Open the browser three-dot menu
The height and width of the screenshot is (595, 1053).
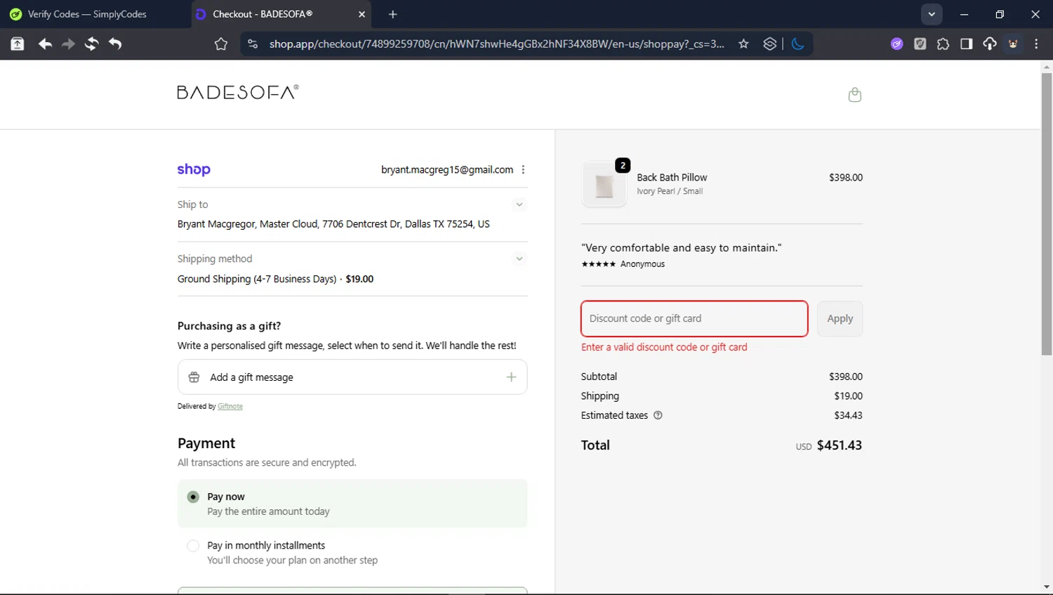pyautogui.click(x=1036, y=44)
